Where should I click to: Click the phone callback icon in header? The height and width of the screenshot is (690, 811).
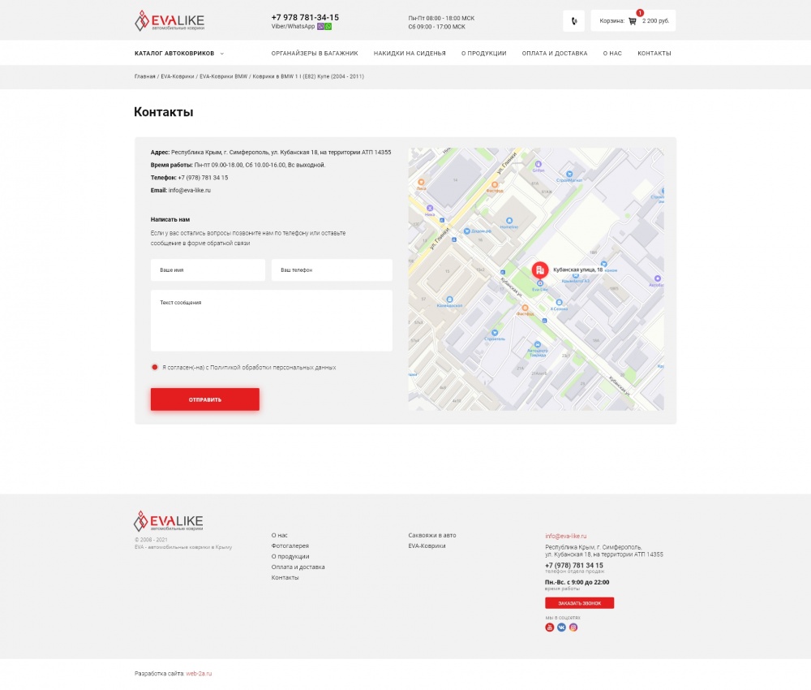pos(573,21)
